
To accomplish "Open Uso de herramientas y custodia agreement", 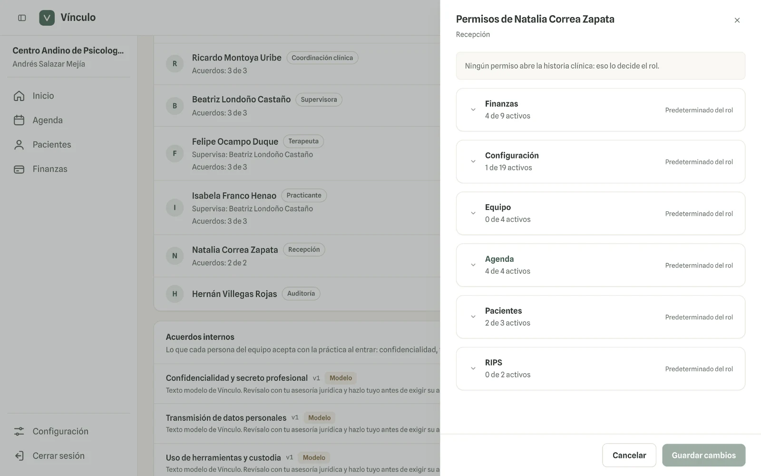I will coord(223,457).
